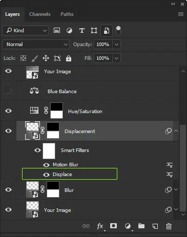Click bottom Your Image filter indicator icon
This screenshot has height=237, width=187.
[169, 210]
